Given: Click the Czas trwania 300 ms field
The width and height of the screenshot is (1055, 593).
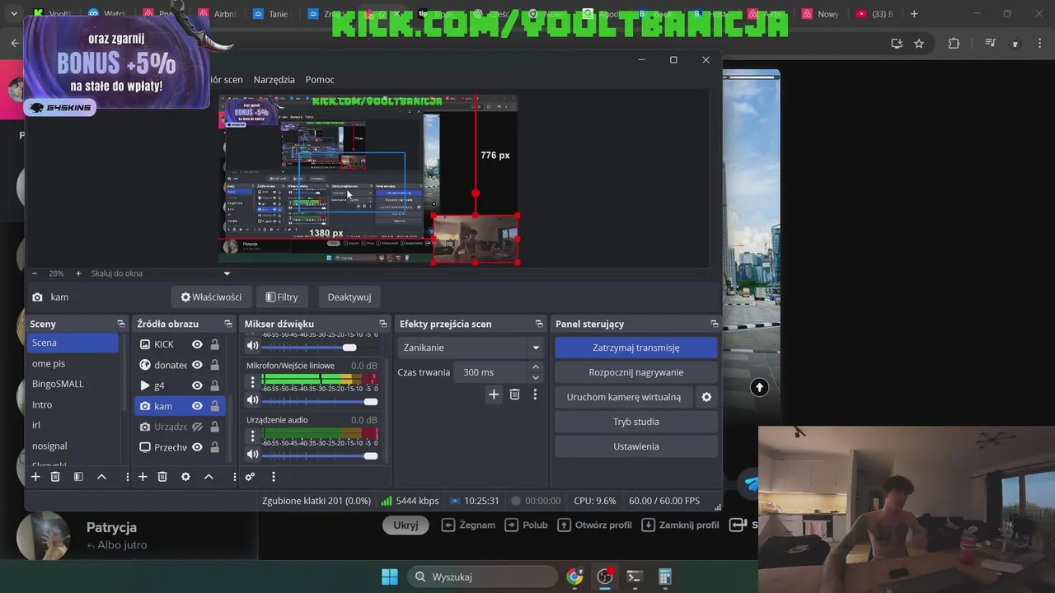Looking at the screenshot, I should (490, 372).
